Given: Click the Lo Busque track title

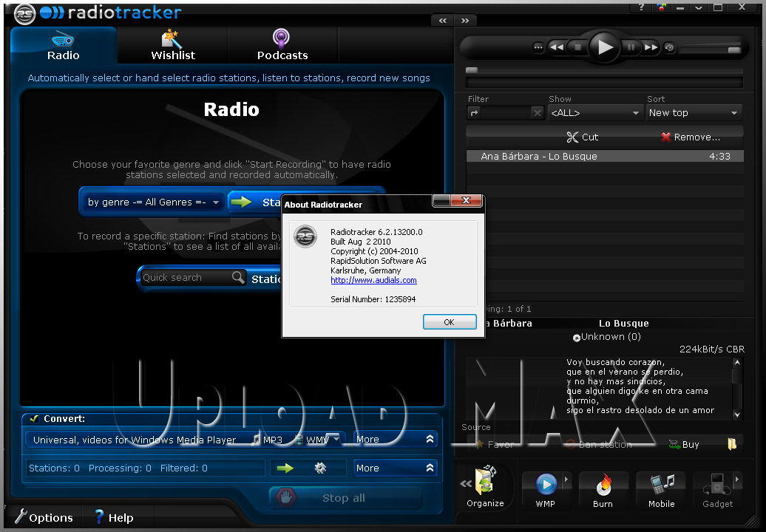Looking at the screenshot, I should pos(624,323).
